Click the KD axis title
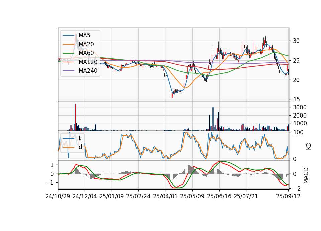 coord(309,146)
